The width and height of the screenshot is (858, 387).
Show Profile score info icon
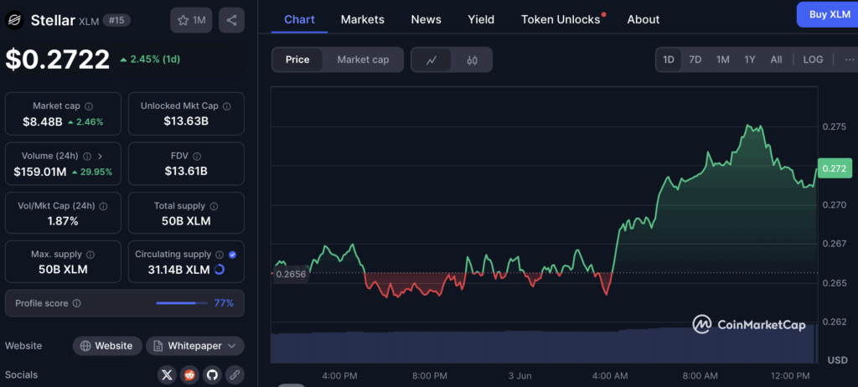[x=76, y=303]
